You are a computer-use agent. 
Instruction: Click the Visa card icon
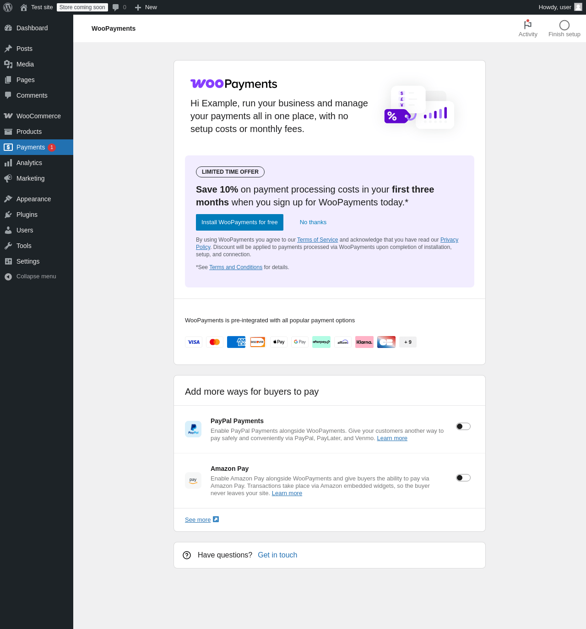(194, 342)
